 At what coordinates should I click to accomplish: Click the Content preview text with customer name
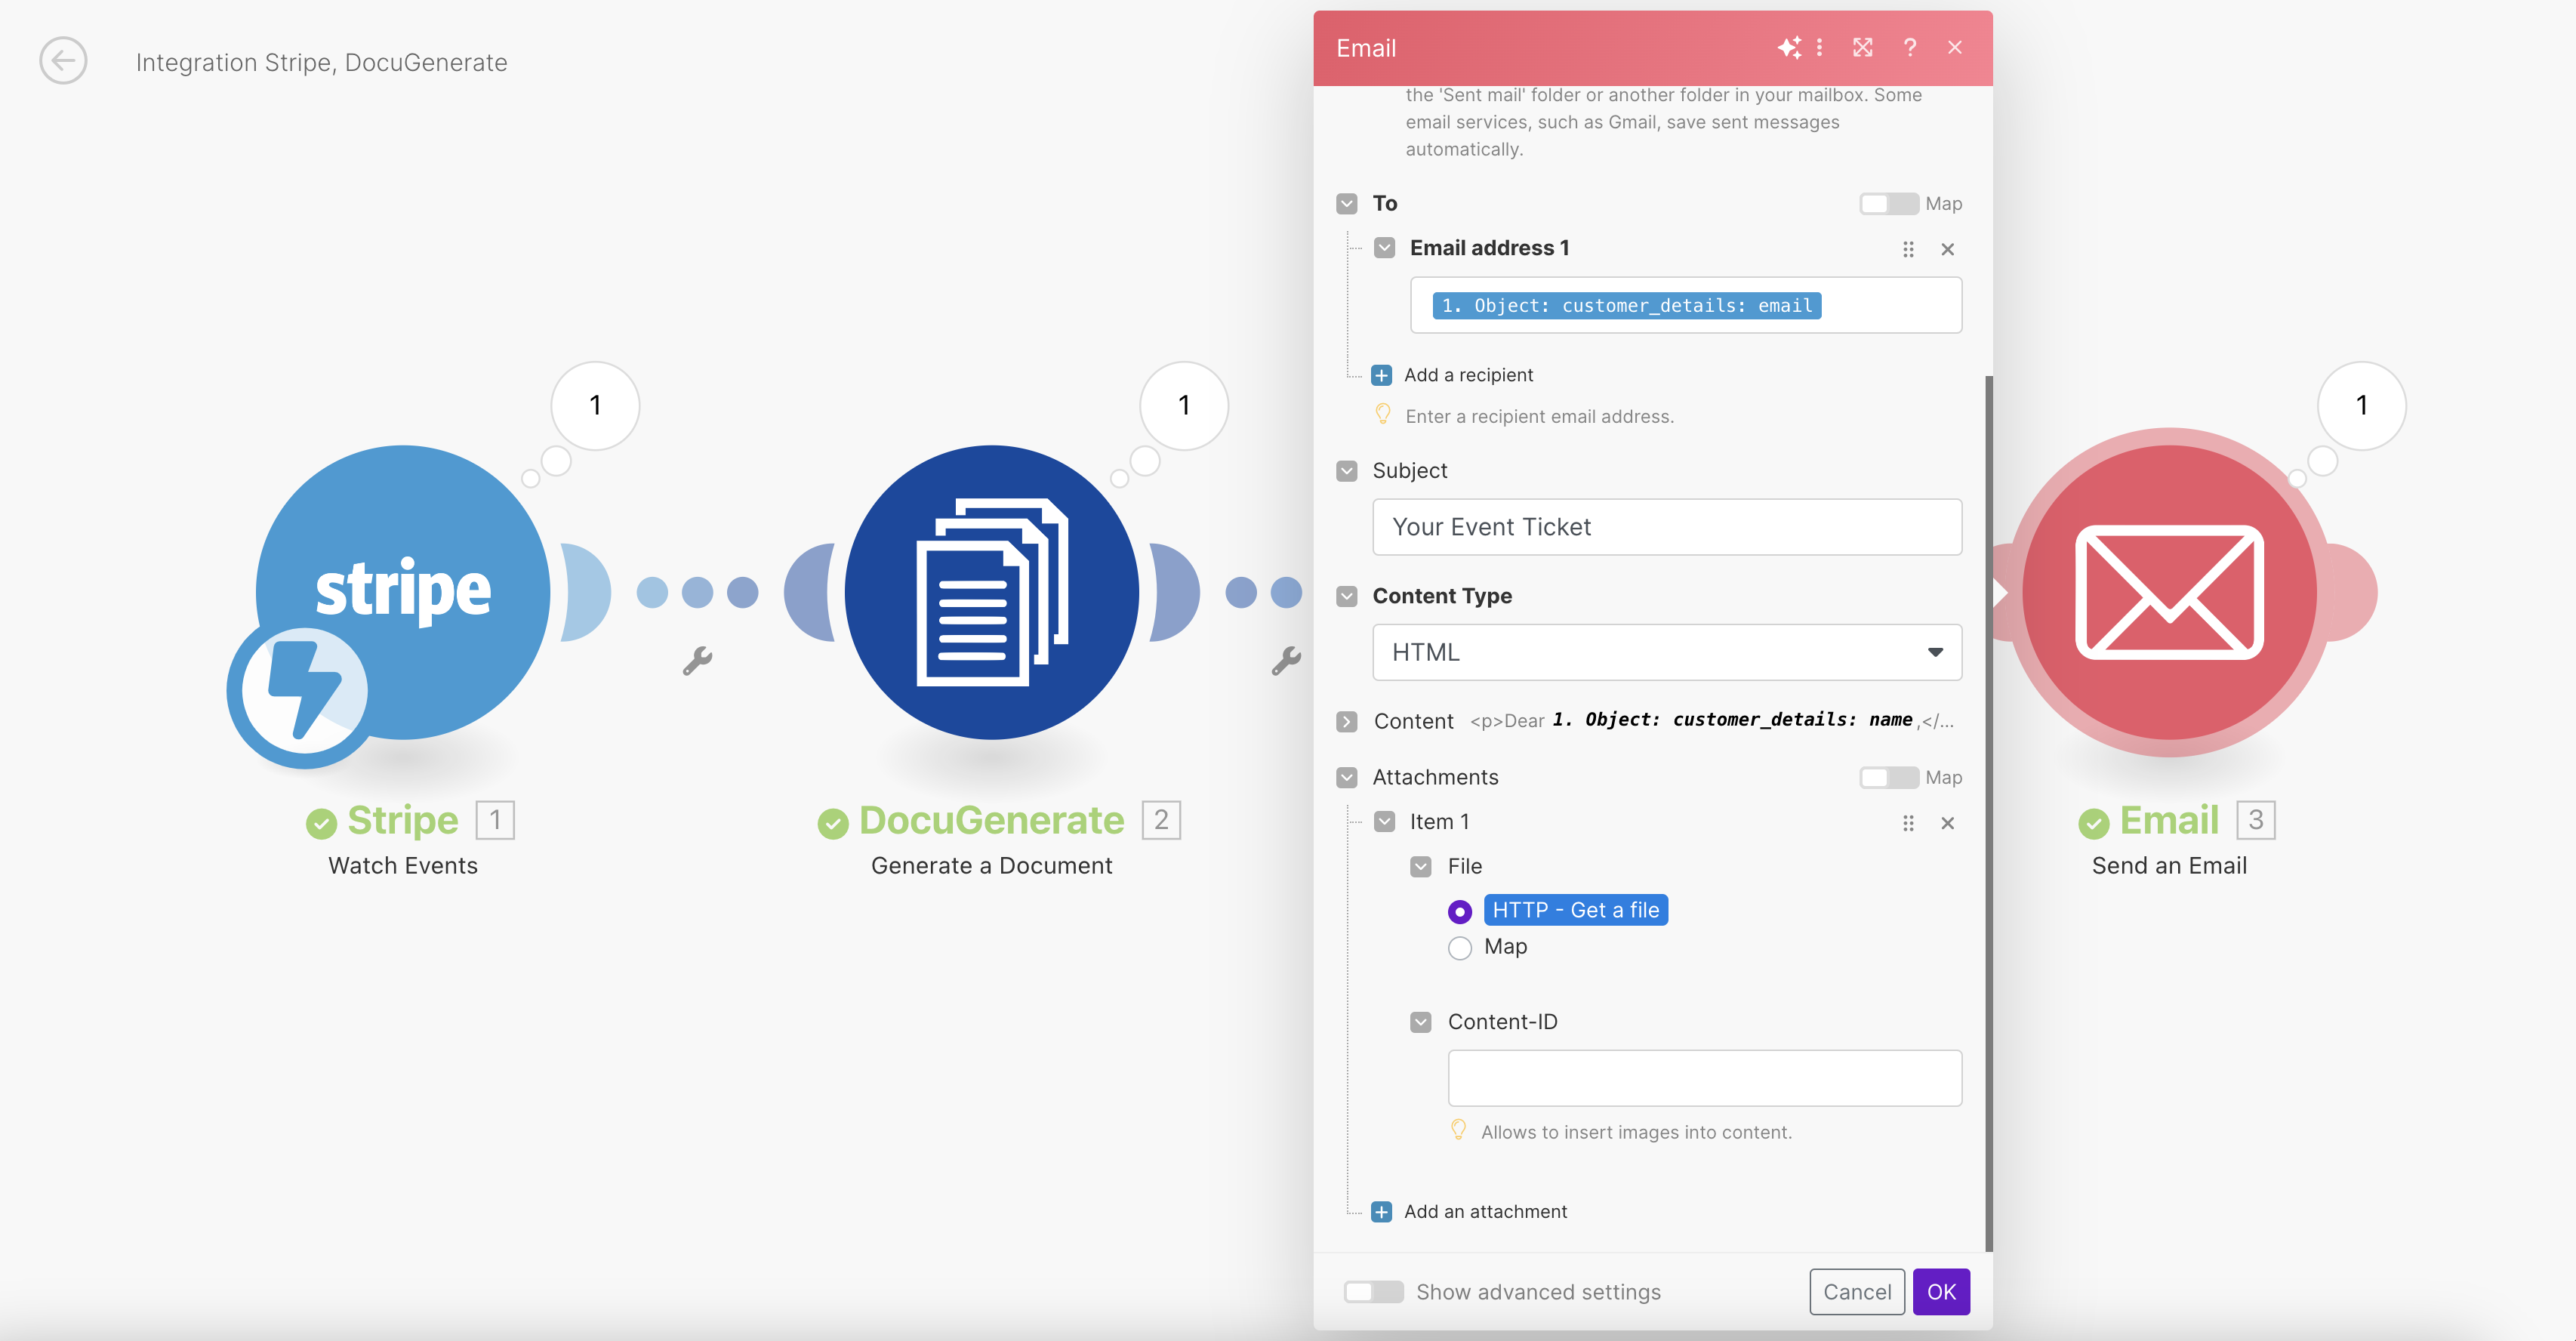point(1711,721)
